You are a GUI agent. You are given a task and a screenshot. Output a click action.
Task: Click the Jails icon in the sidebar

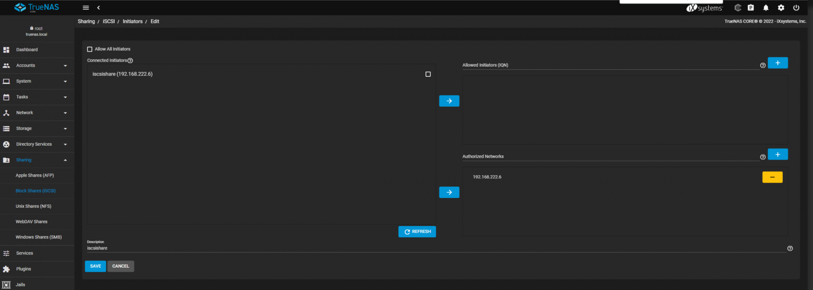coord(6,285)
